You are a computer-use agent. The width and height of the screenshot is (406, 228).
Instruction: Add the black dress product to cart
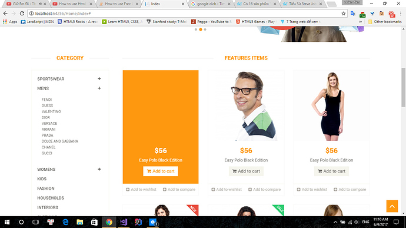pos(331,171)
